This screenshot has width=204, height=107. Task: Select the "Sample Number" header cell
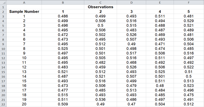24,11
